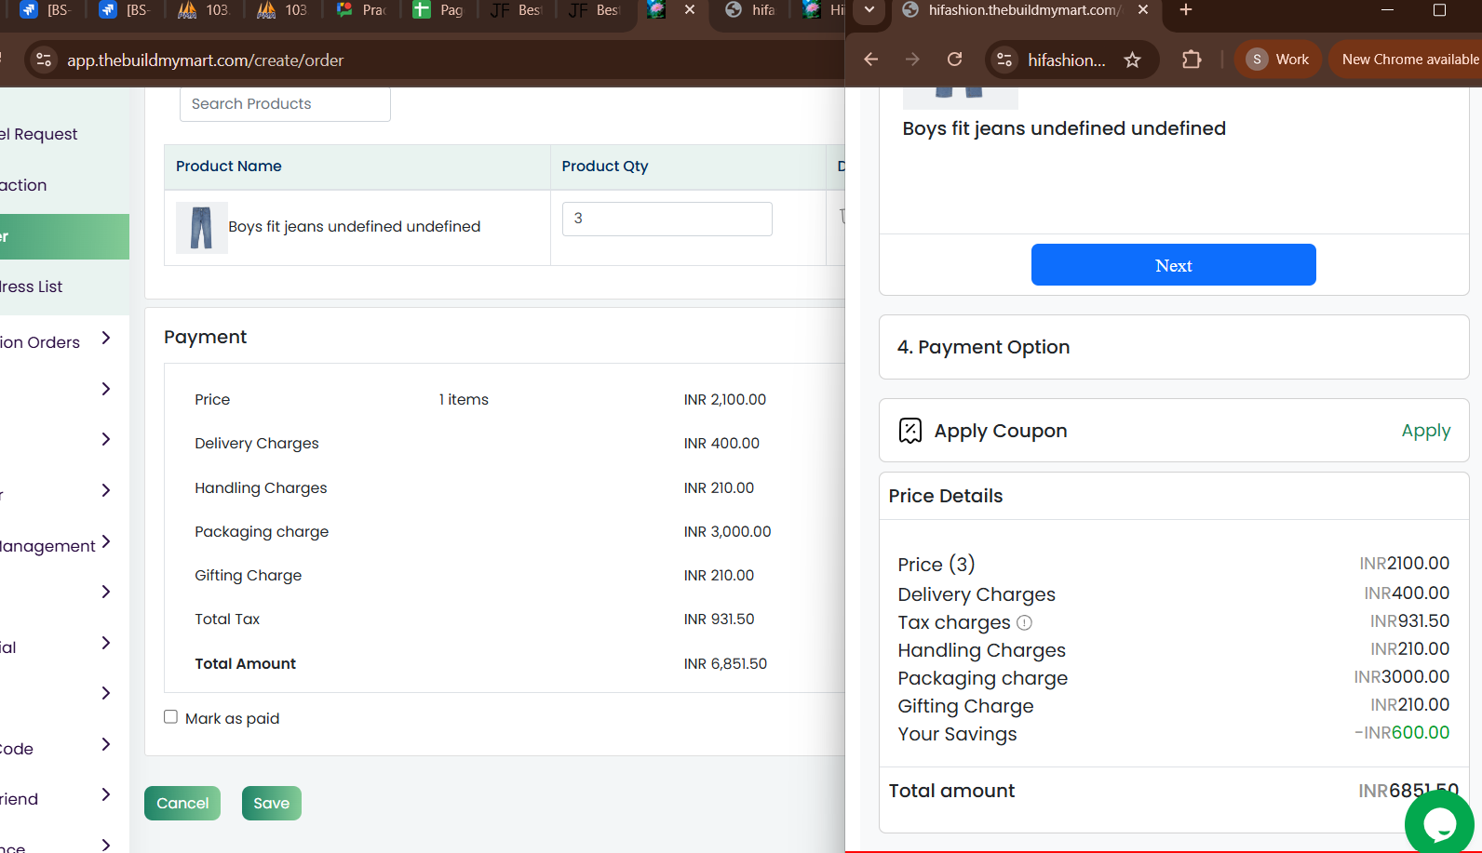Click the 'Your Savings' label
Image resolution: width=1482 pixels, height=853 pixels.
pos(957,734)
